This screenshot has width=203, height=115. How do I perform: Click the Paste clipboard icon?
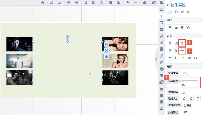pyautogui.click(x=119, y=3)
